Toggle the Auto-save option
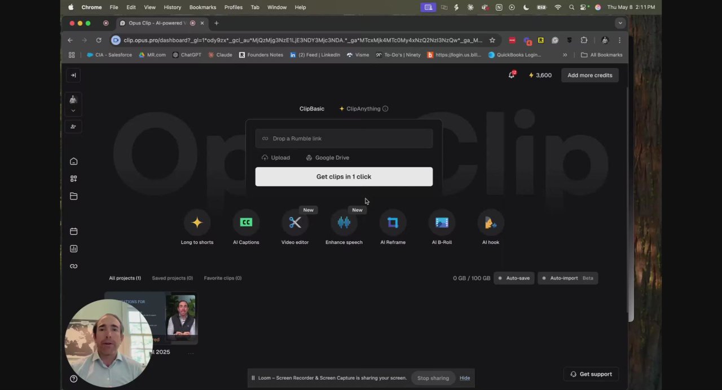The height and width of the screenshot is (390, 722). point(514,278)
